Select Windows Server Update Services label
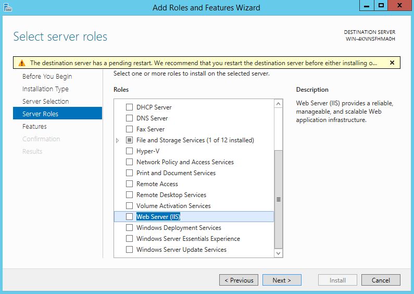The image size is (414, 294). (x=181, y=249)
